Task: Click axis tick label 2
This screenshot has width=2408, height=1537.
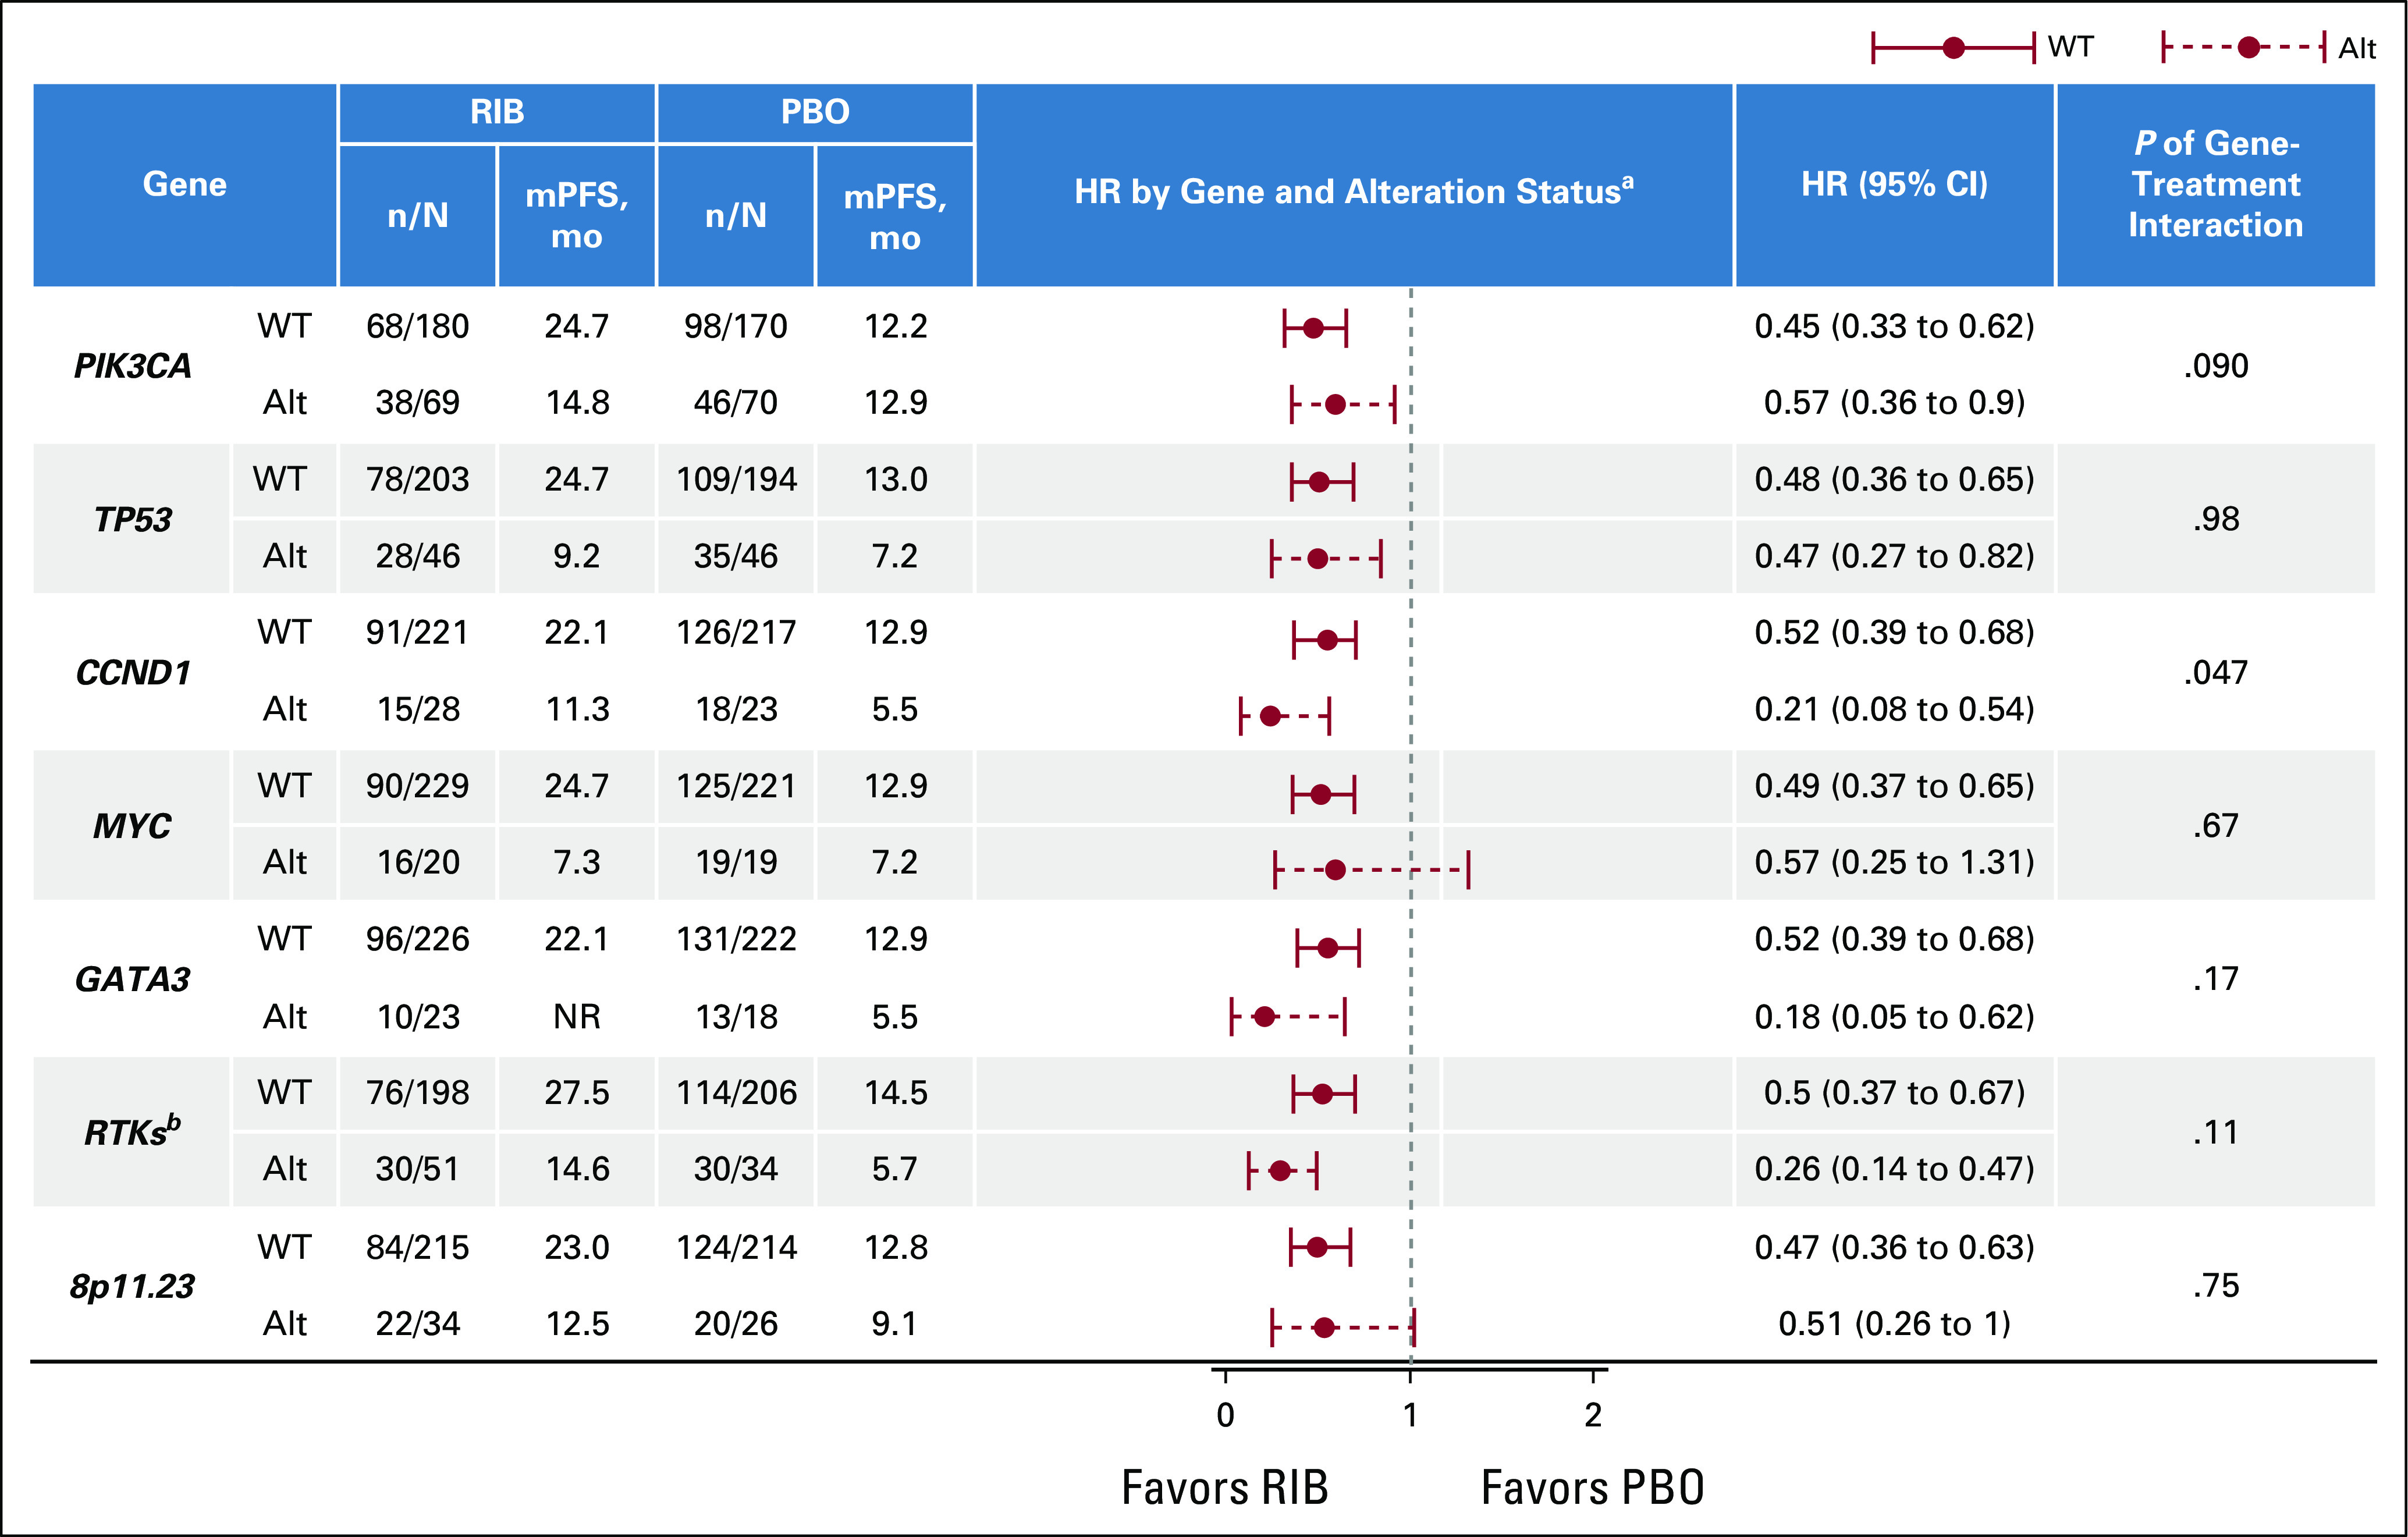Action: point(1593,1415)
